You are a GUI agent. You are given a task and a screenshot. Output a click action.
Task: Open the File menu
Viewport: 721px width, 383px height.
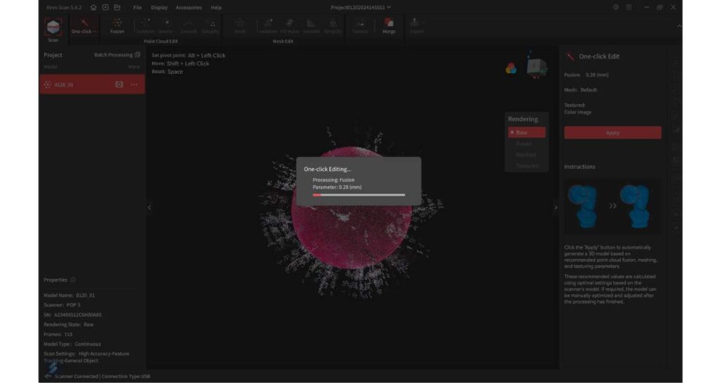pos(137,7)
